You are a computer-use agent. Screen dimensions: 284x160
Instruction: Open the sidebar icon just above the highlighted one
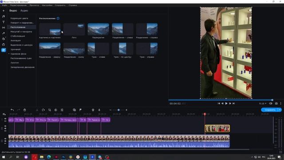pos(4,44)
